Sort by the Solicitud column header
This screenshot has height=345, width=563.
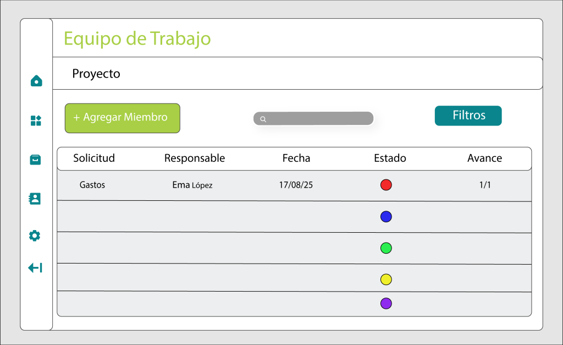click(x=94, y=158)
